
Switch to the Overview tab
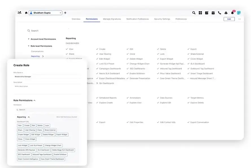(76, 19)
